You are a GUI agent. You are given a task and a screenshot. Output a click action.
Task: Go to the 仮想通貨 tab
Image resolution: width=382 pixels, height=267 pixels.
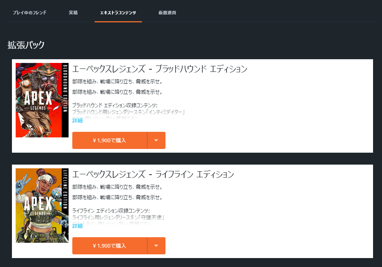167,13
